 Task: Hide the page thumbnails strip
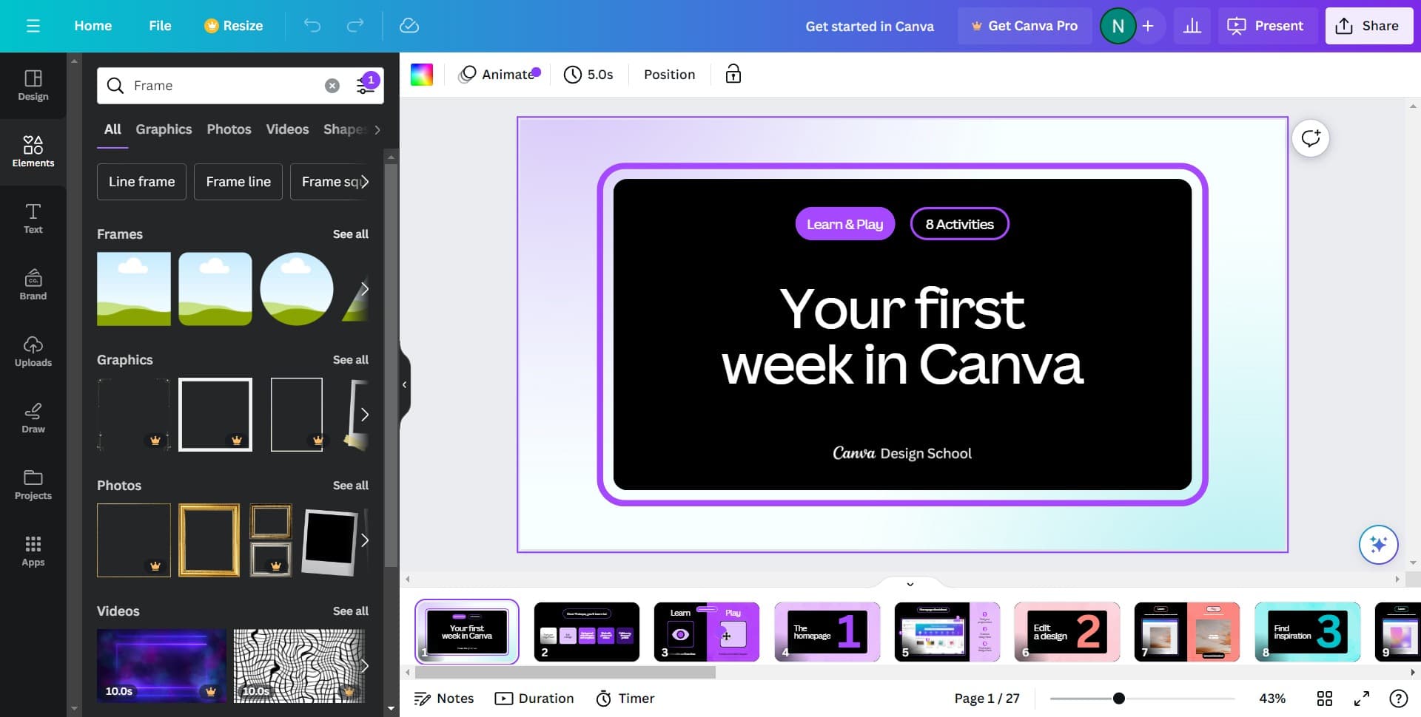pos(910,584)
